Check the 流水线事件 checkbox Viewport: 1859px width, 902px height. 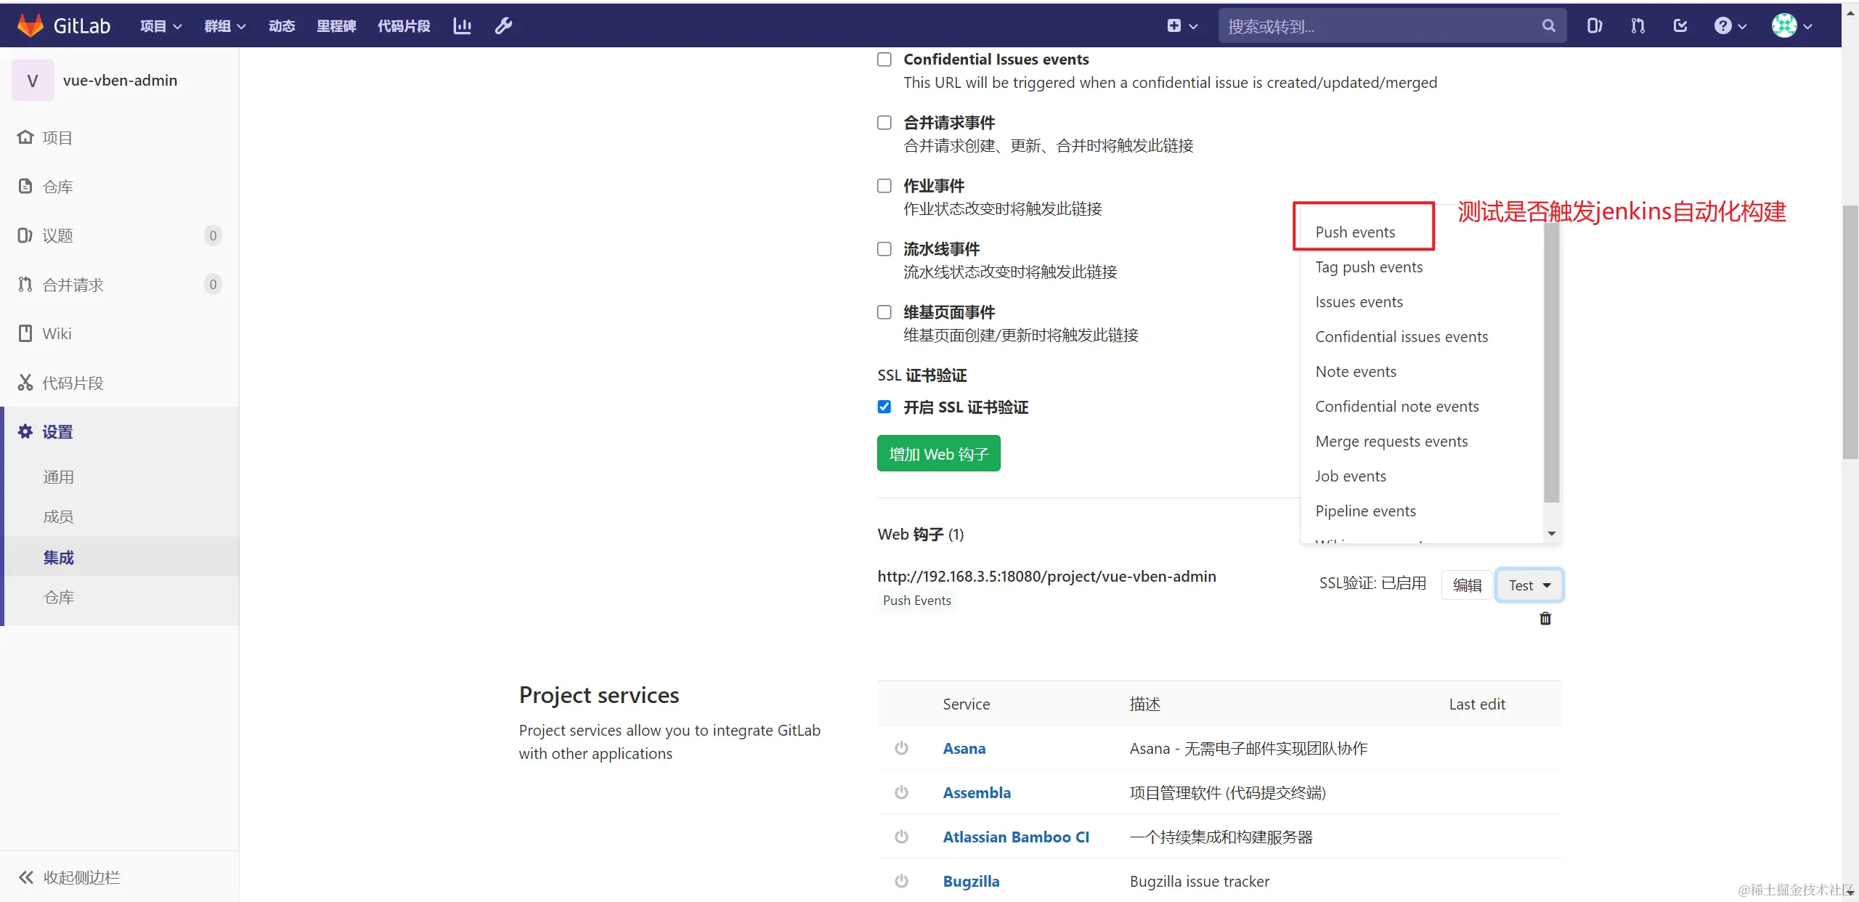[x=884, y=249]
